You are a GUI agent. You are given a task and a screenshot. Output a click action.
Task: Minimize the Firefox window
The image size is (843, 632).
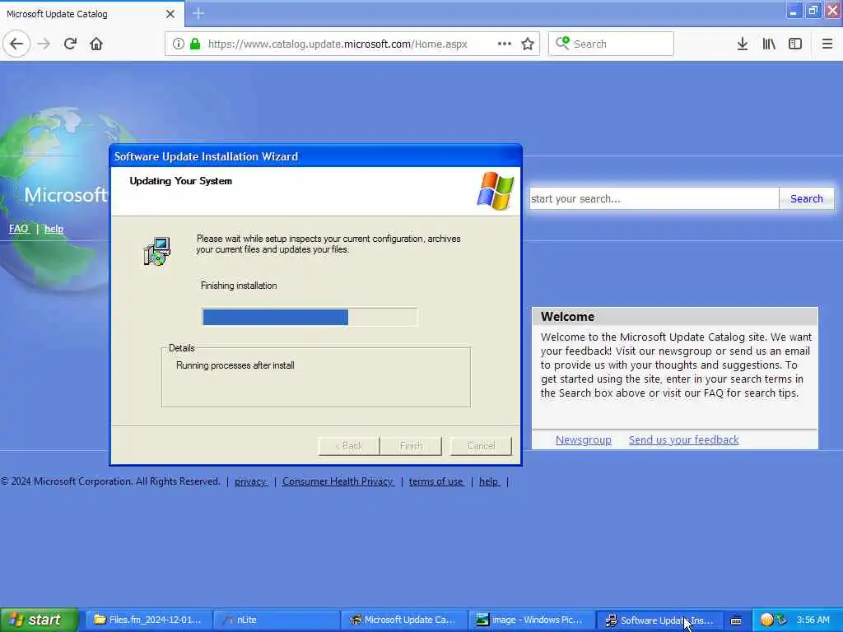tap(793, 10)
